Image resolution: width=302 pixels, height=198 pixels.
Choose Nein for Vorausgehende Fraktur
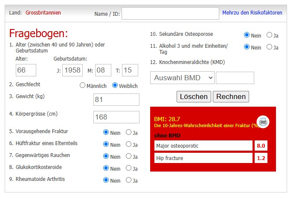[106, 132]
